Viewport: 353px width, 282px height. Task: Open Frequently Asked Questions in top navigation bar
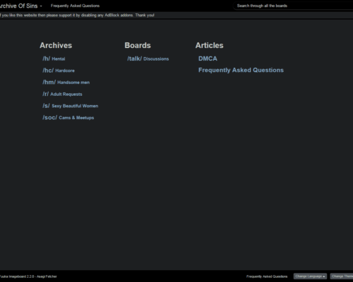click(75, 6)
